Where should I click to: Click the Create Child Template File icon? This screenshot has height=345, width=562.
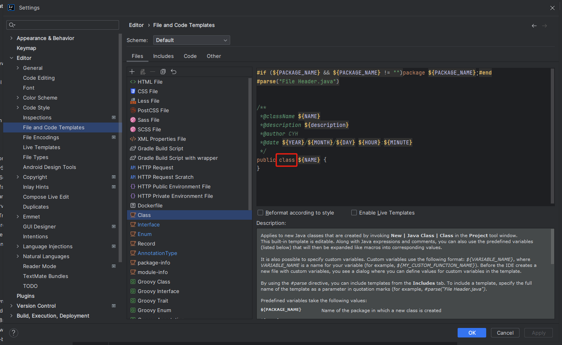(x=143, y=72)
